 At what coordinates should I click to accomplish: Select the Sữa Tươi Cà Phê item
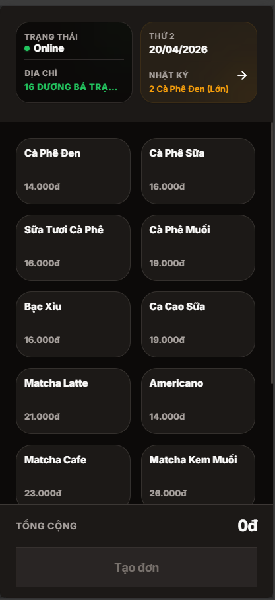[x=73, y=248]
